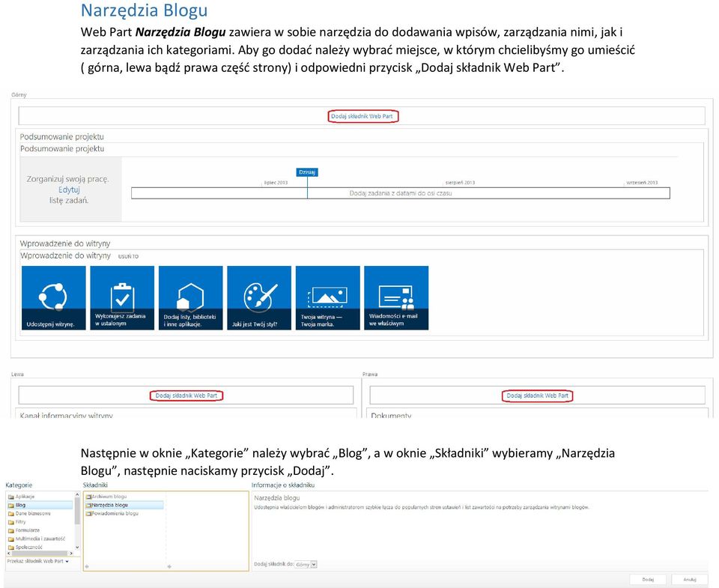Click the 'lipiec 2013' timeline label
Image resolution: width=719 pixels, height=588 pixels.
pyautogui.click(x=276, y=183)
